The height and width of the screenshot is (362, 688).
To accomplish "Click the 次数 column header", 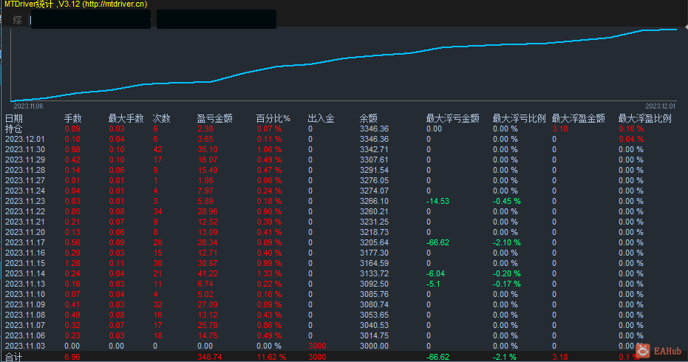I will pyautogui.click(x=161, y=118).
